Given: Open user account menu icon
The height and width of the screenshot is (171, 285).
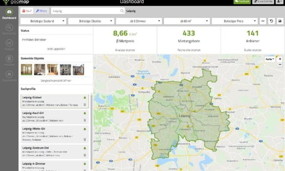Looking at the screenshot, I should (x=279, y=2).
